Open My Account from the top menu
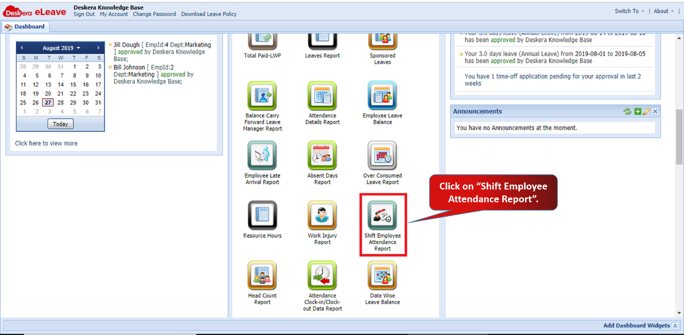684x335 pixels. [x=113, y=14]
